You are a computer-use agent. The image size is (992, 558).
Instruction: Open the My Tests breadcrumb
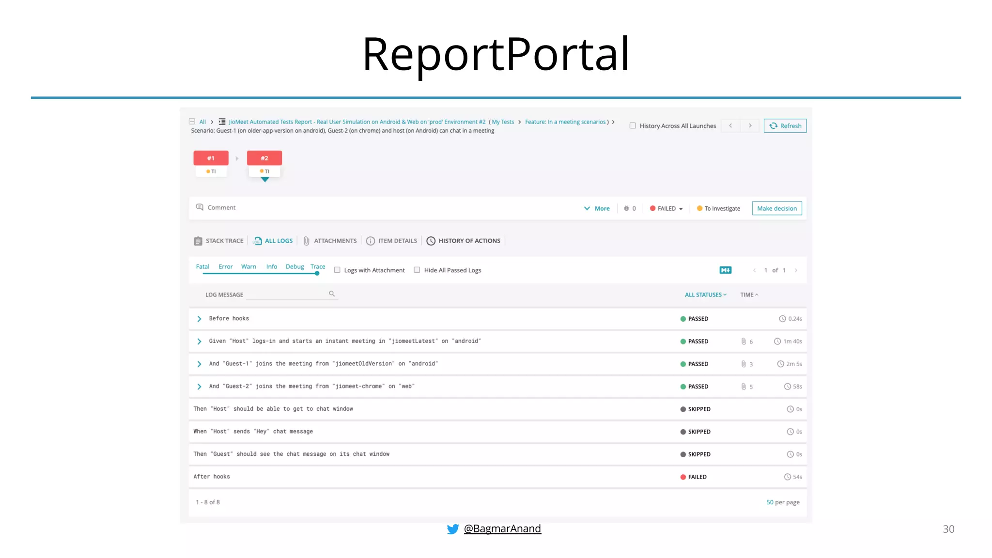click(x=503, y=122)
